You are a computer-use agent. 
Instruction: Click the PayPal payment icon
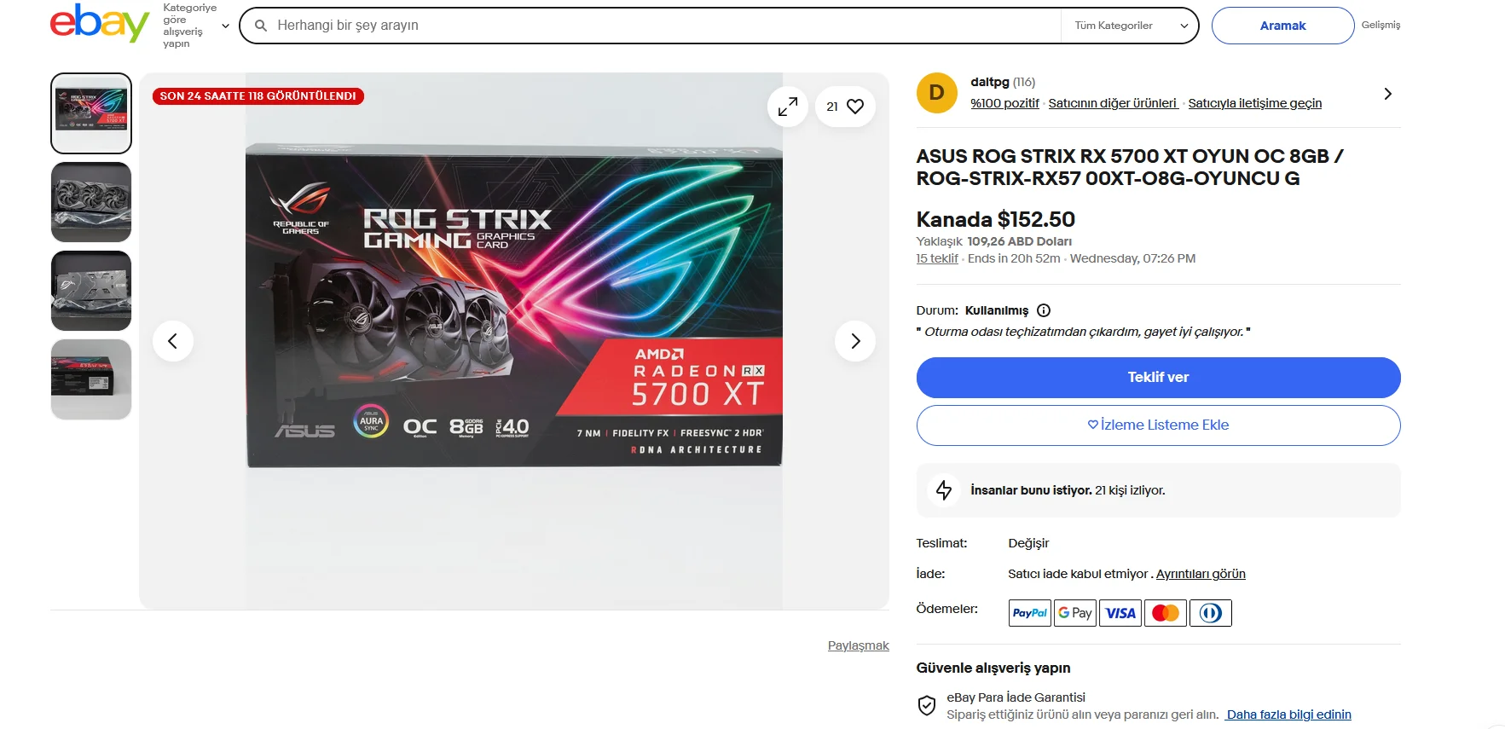(1029, 613)
